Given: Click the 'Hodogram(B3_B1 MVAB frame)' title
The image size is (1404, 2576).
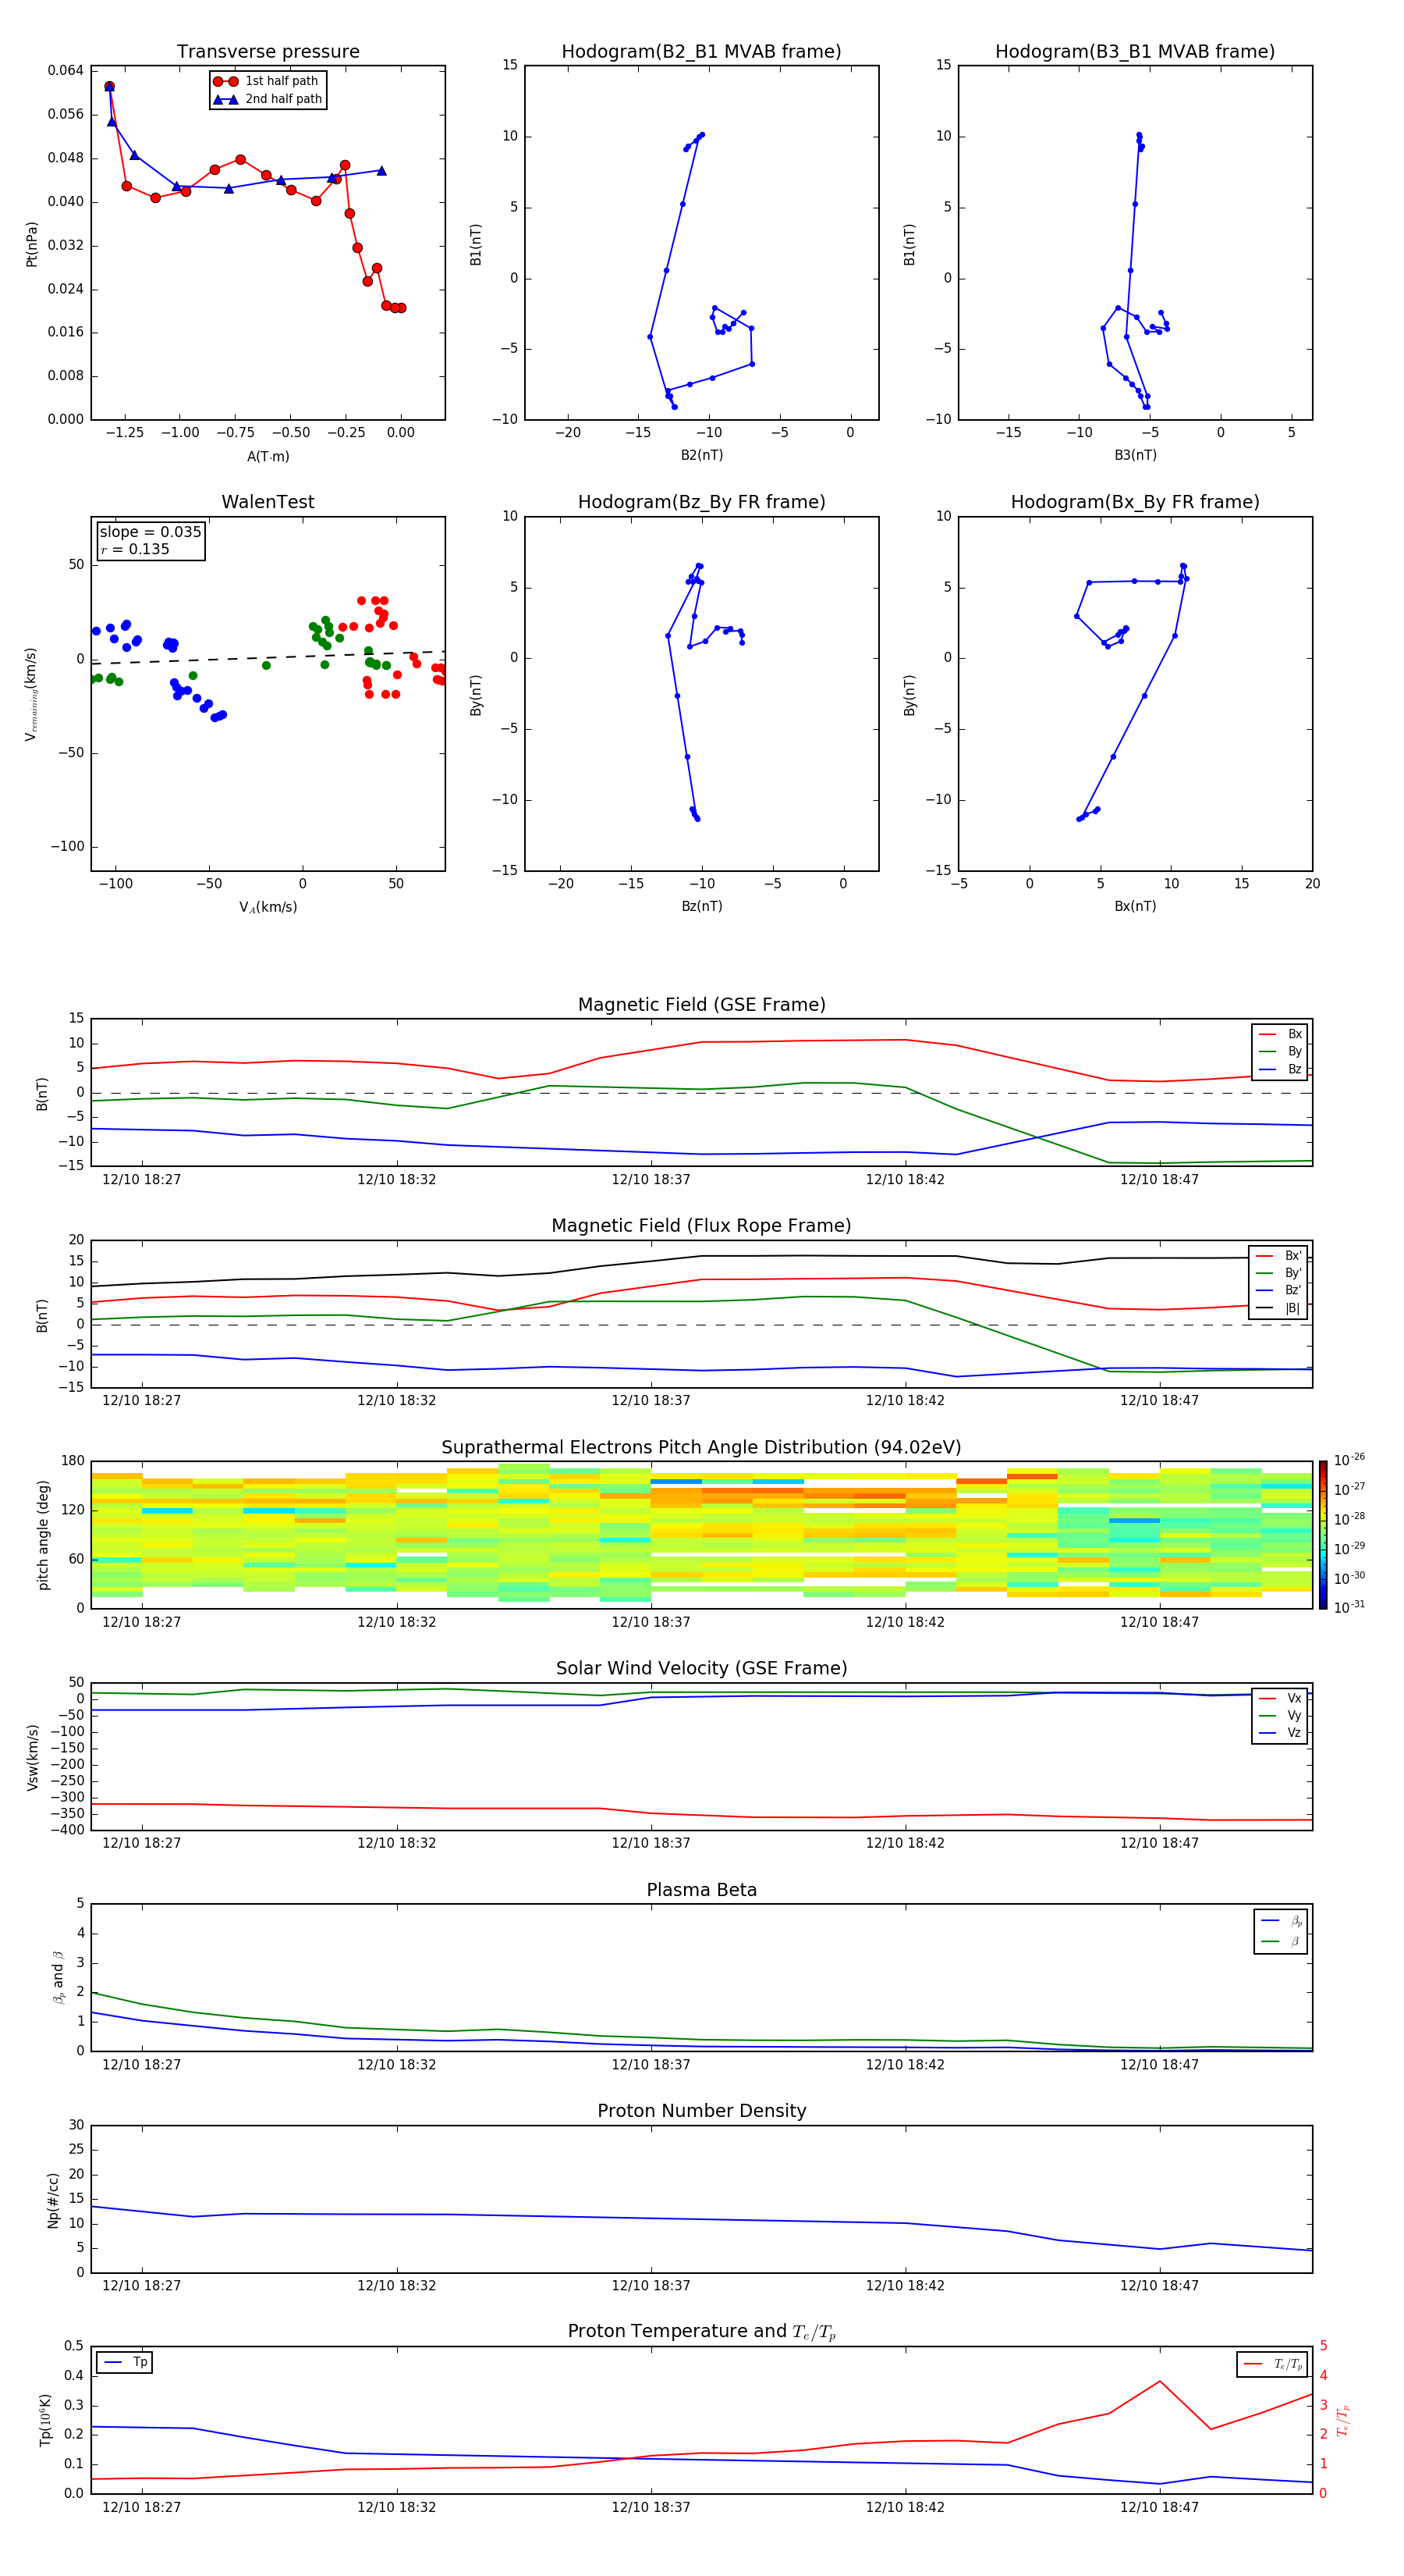Looking at the screenshot, I should point(1135,52).
